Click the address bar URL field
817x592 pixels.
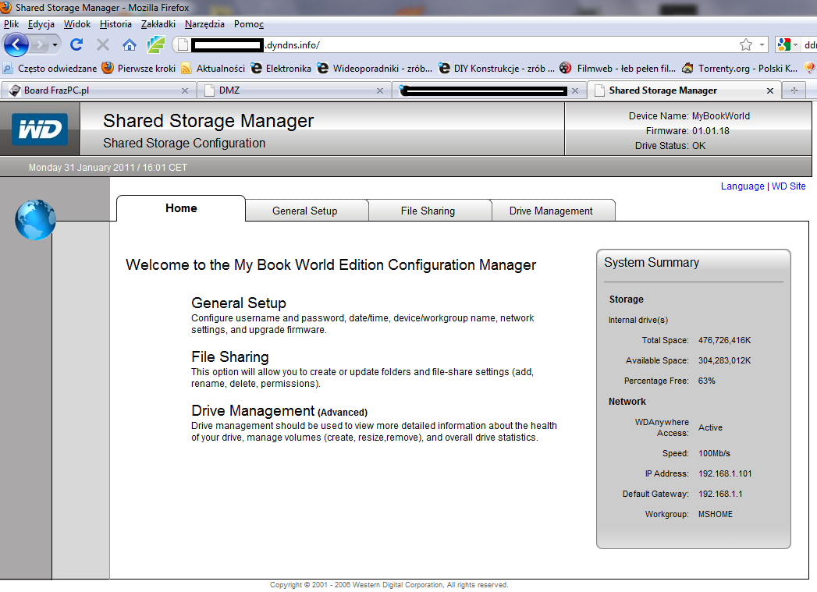pyautogui.click(x=464, y=45)
